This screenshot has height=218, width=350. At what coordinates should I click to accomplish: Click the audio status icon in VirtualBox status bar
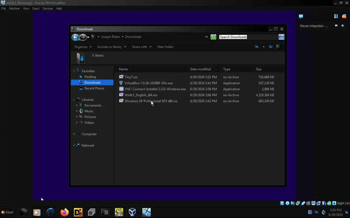[293, 203]
